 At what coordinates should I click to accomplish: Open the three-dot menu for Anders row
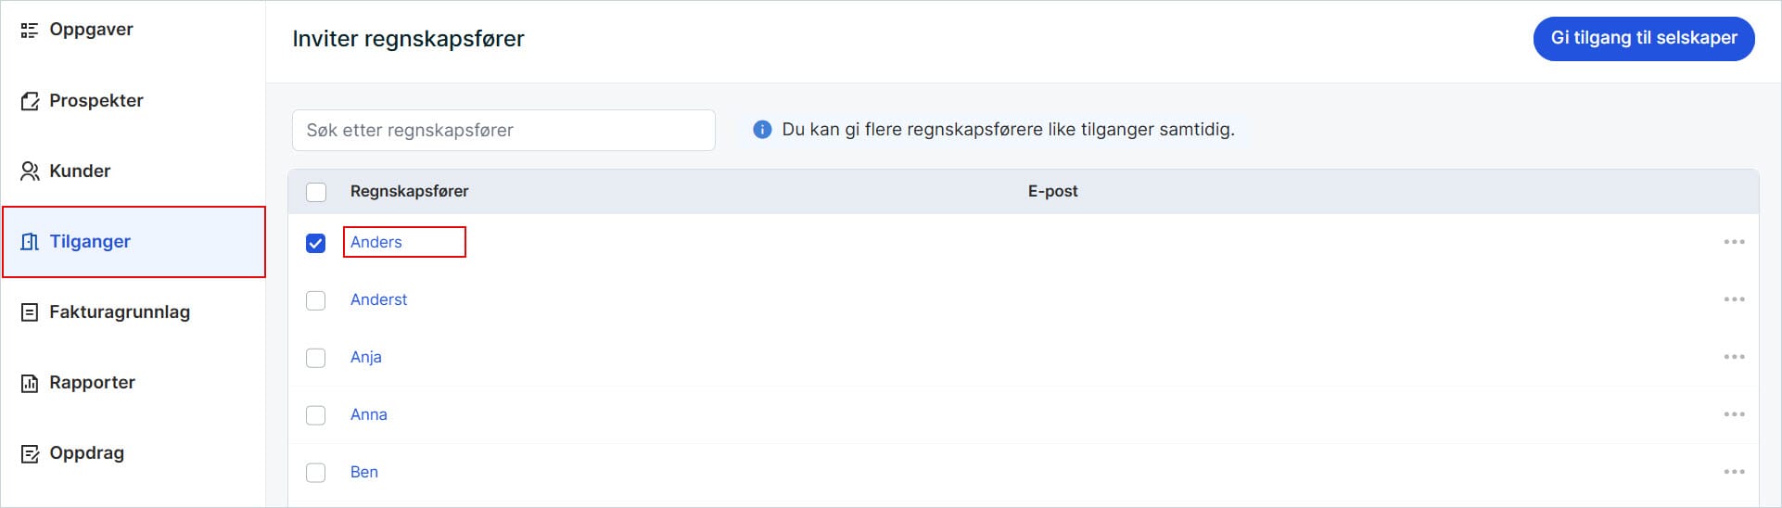click(x=1734, y=242)
